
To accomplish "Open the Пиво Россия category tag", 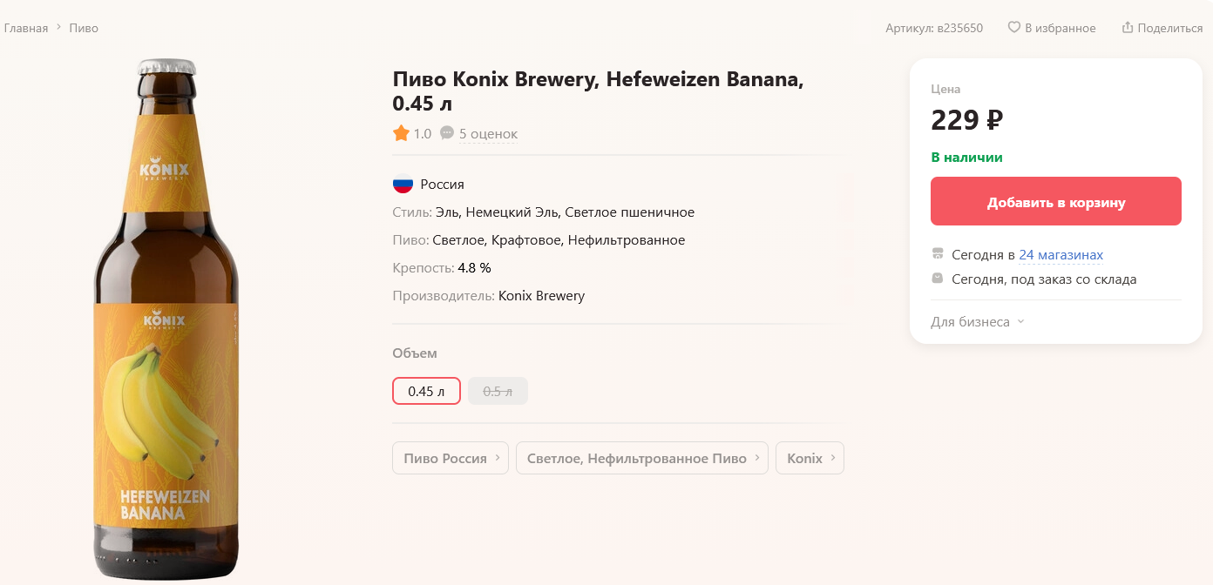I will (450, 458).
